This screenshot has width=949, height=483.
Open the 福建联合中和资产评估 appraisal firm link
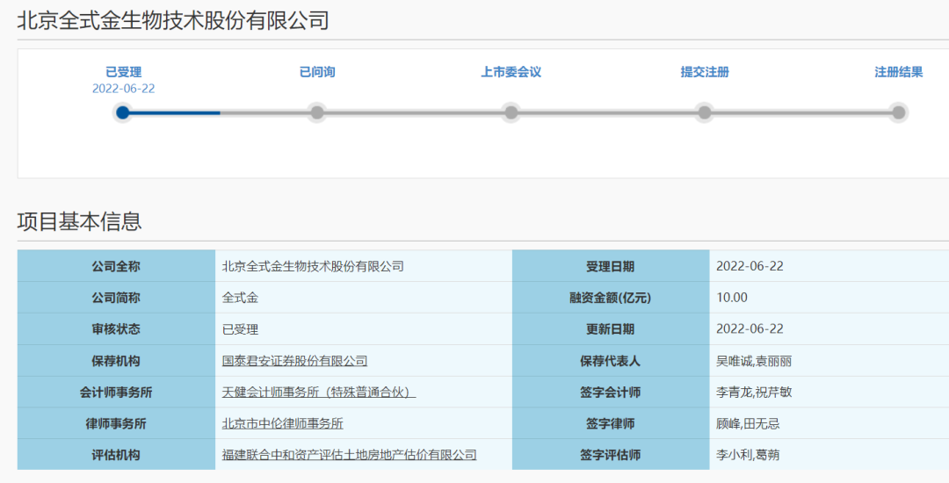[x=349, y=455]
